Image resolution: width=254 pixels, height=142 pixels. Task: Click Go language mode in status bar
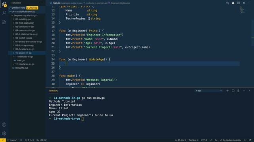(216, 140)
